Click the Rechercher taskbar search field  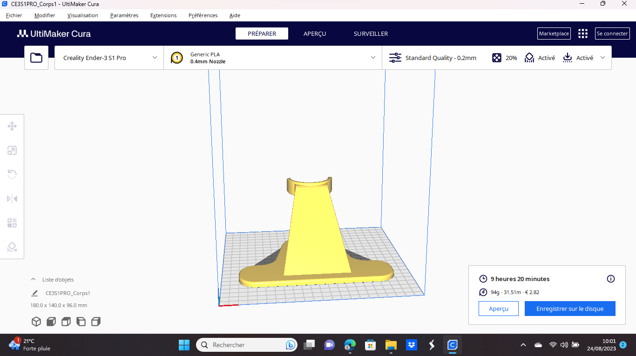(x=247, y=345)
